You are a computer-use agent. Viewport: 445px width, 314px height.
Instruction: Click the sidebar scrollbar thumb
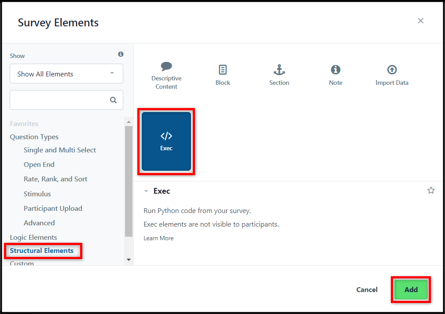pos(129,181)
